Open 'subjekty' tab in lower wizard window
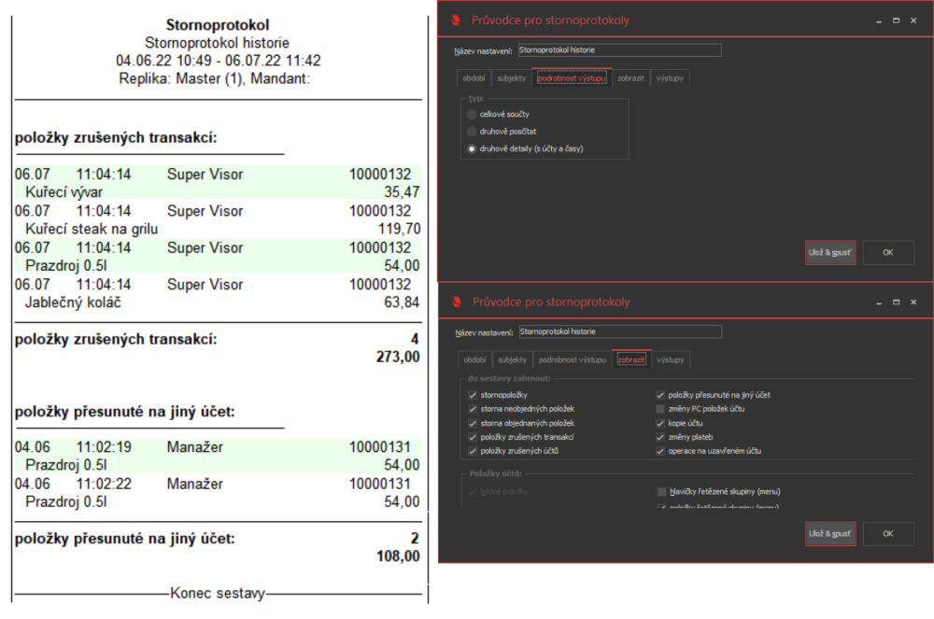The image size is (934, 619). pos(512,359)
